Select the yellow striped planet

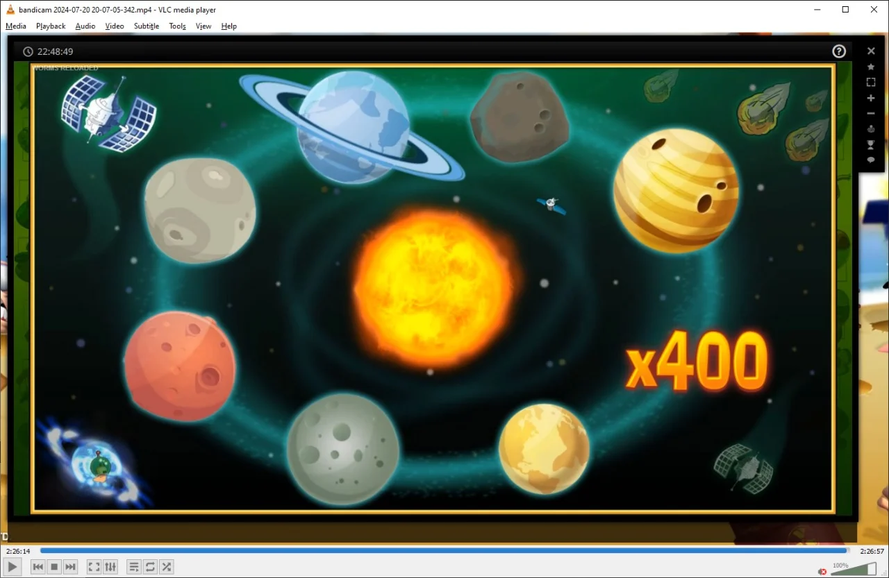[x=676, y=190]
